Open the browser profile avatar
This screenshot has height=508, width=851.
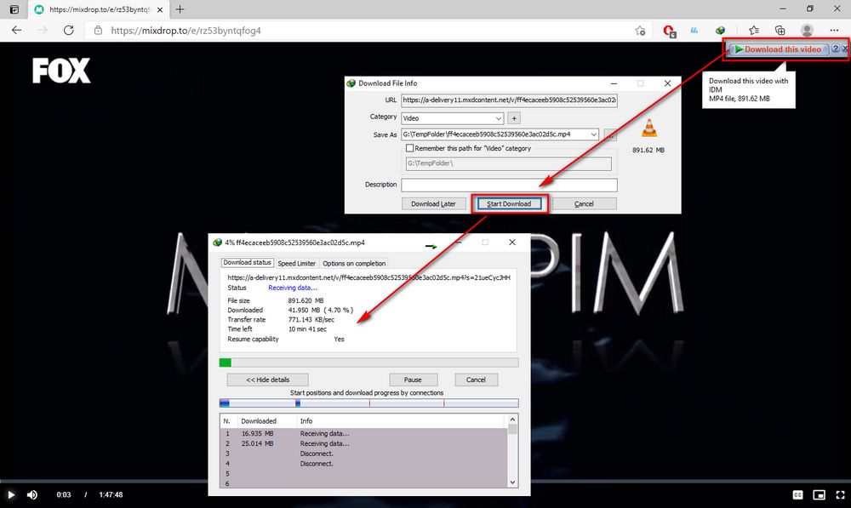(807, 31)
